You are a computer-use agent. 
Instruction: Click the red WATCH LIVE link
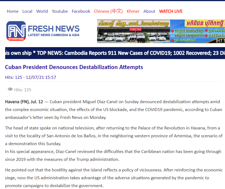click(x=171, y=11)
